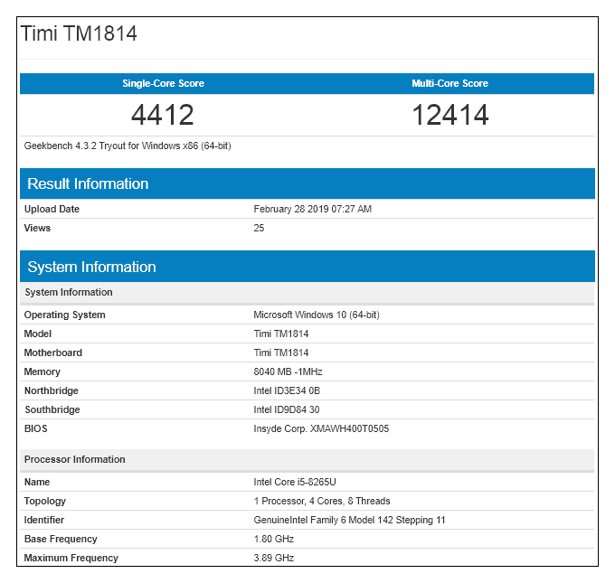Select the Intel Core i5-8265U value

295,482
